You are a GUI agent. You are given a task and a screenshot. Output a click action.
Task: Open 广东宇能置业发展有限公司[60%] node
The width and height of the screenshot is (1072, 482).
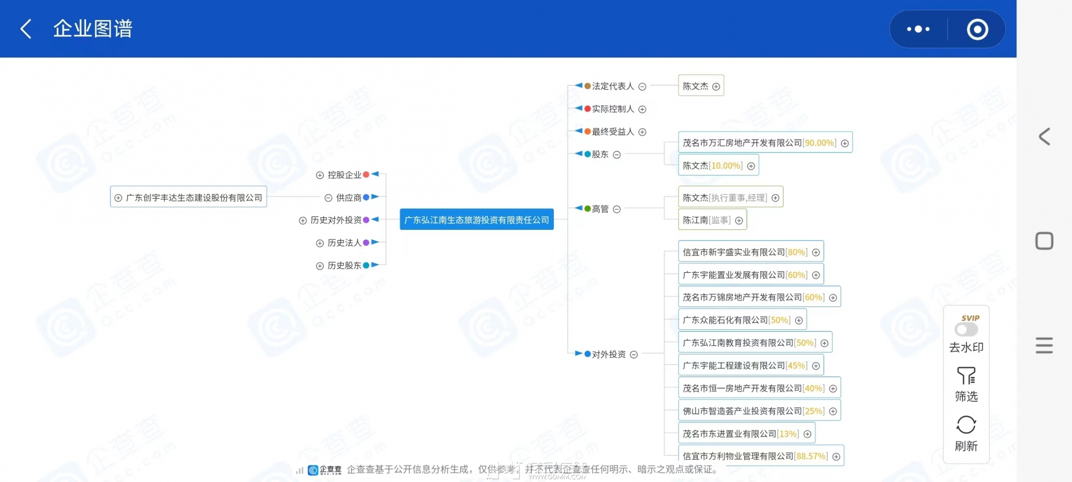click(x=751, y=274)
